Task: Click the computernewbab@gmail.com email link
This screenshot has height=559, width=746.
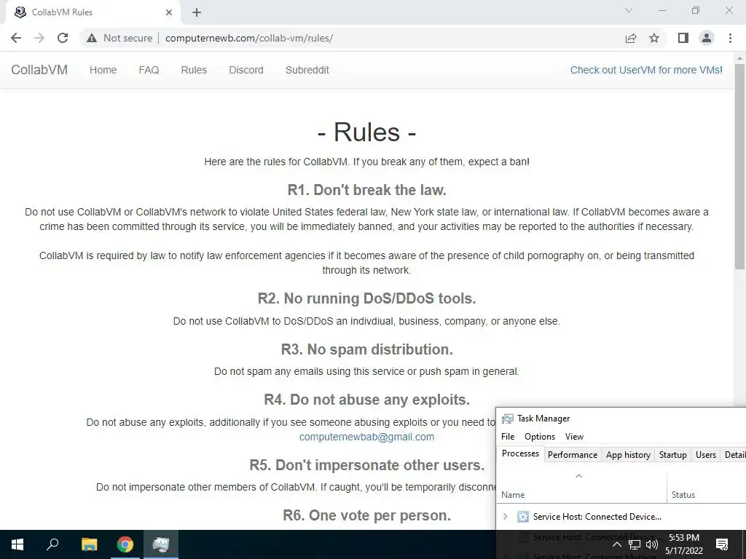Action: (x=367, y=437)
